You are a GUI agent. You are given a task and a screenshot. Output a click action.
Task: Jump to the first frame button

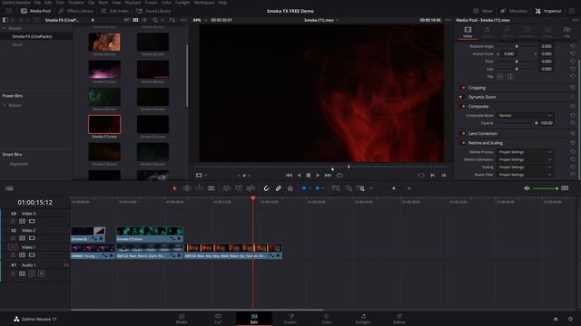point(289,175)
